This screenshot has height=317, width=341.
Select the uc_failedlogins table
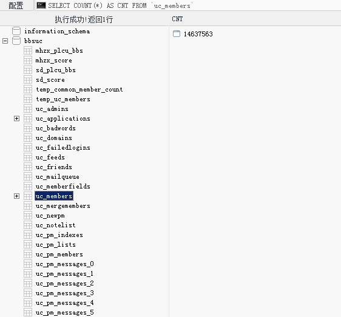coord(63,148)
